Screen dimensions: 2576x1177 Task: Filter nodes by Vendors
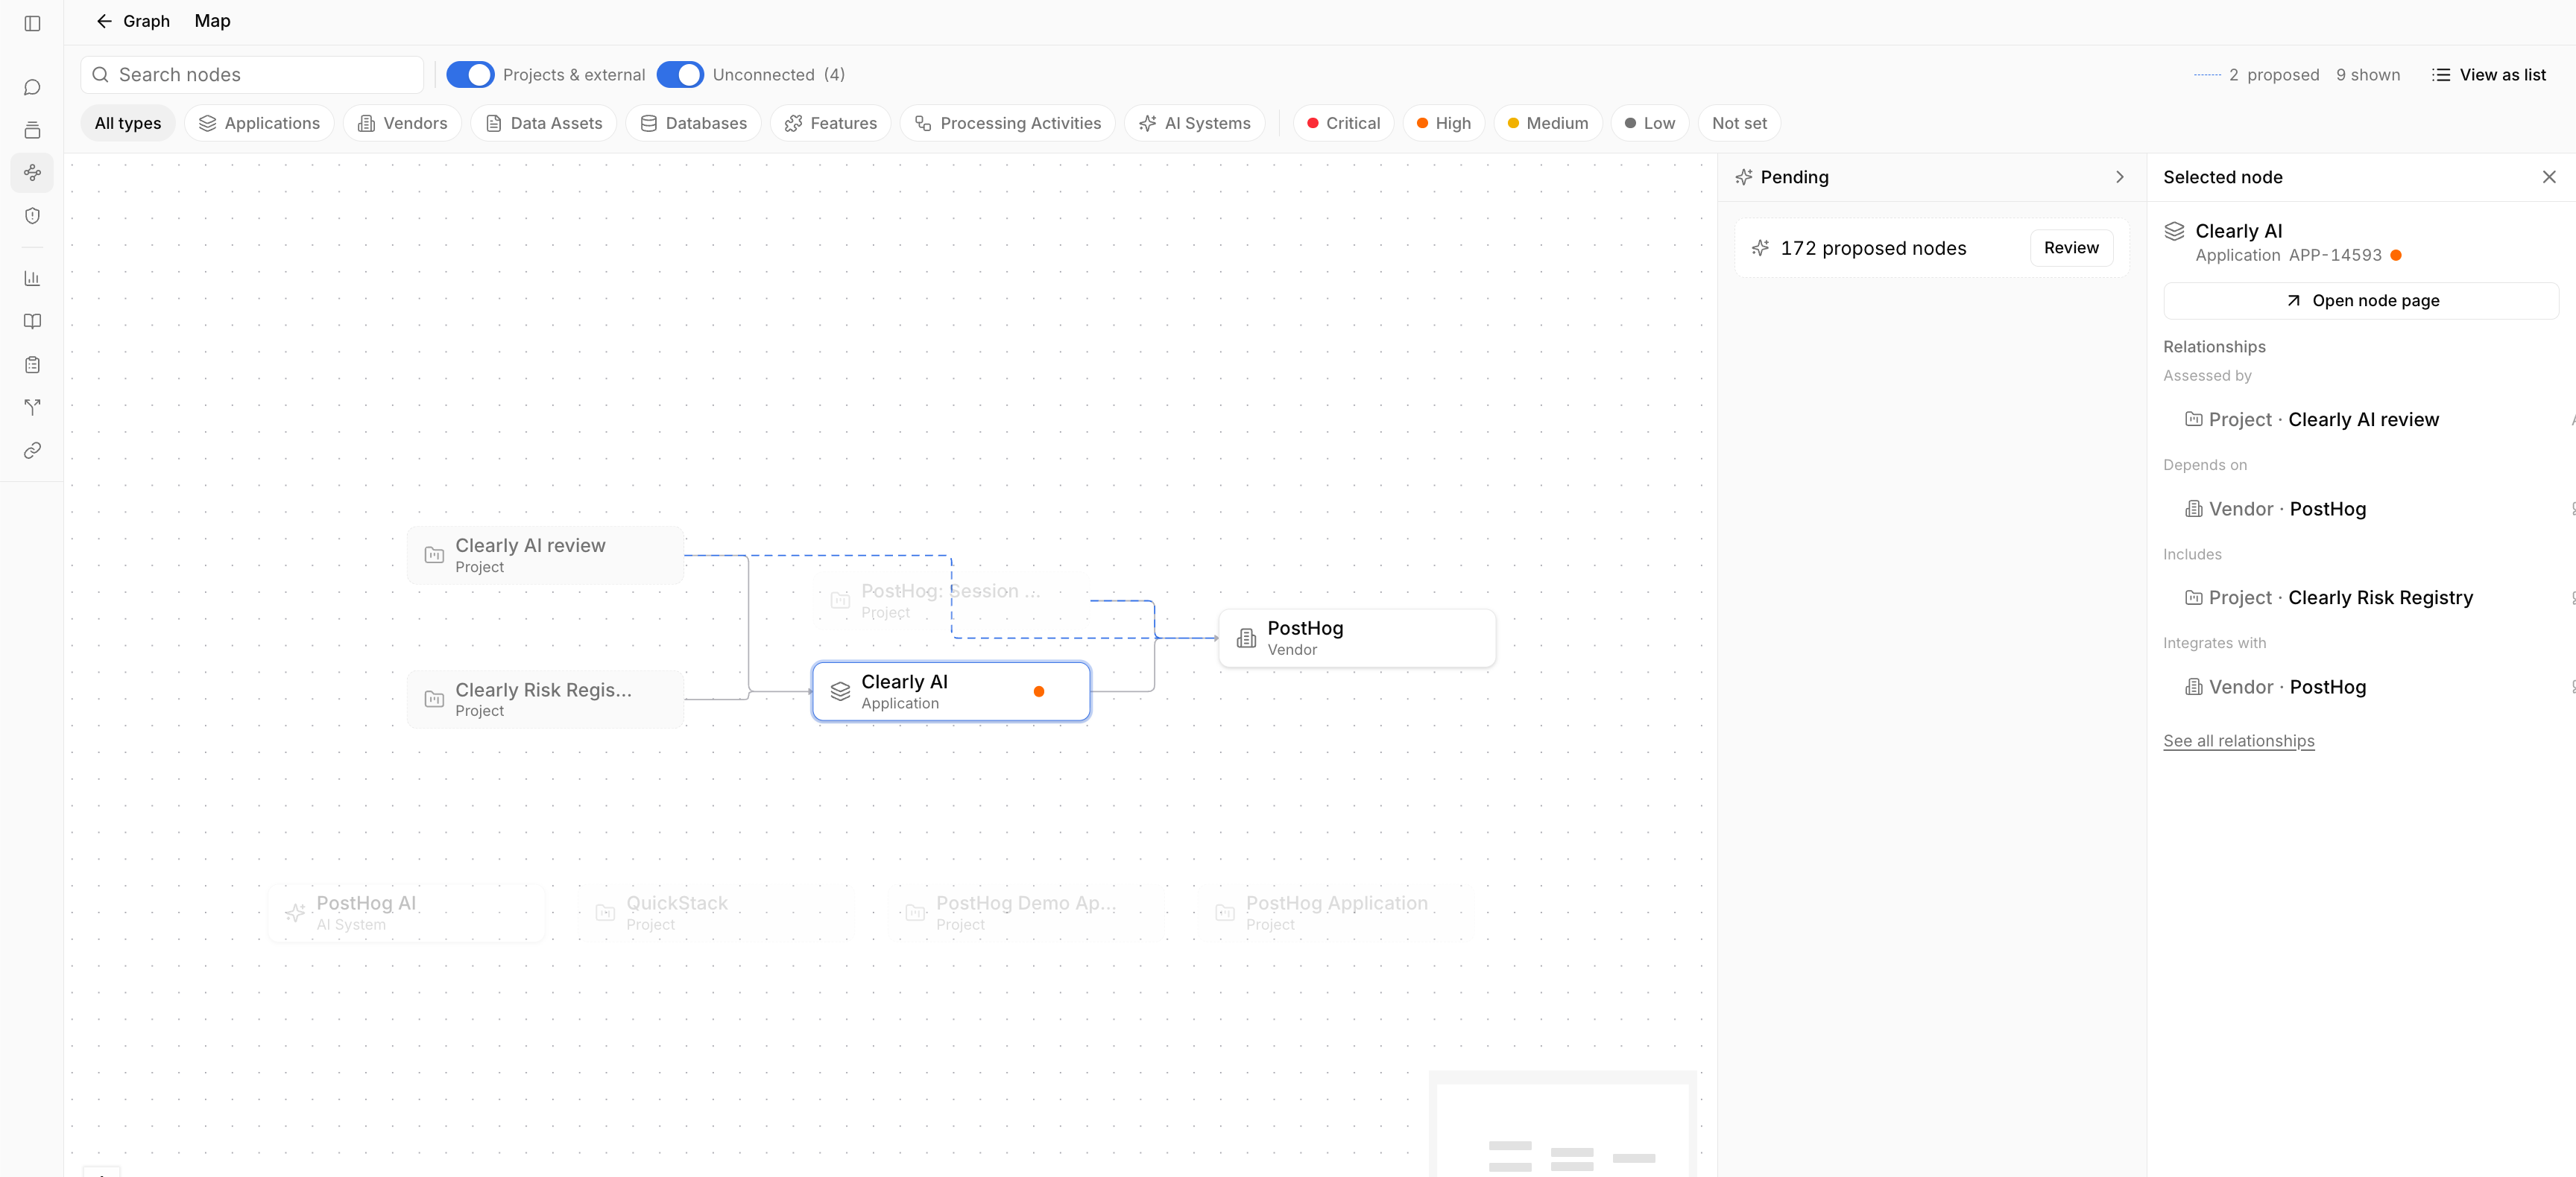pos(402,123)
